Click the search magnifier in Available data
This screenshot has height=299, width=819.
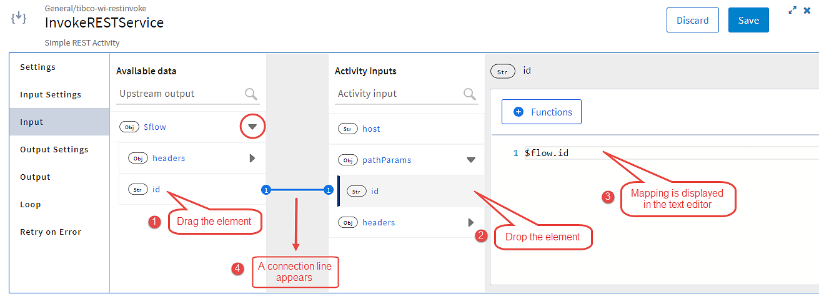point(251,94)
